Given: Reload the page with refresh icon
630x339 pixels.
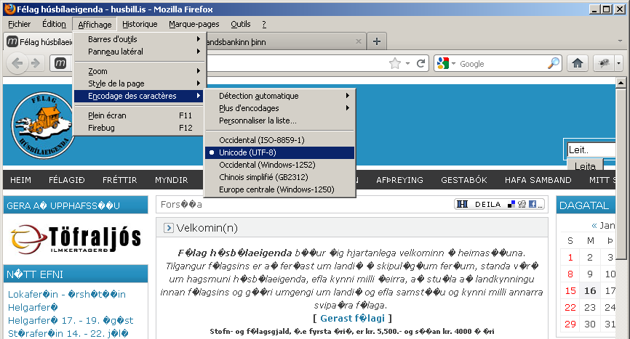Looking at the screenshot, I should click(420, 63).
